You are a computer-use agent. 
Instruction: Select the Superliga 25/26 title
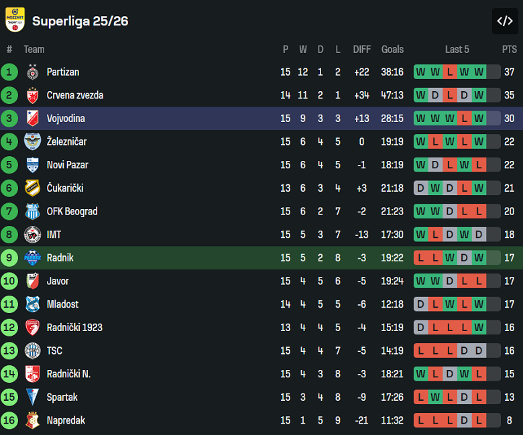pos(80,21)
